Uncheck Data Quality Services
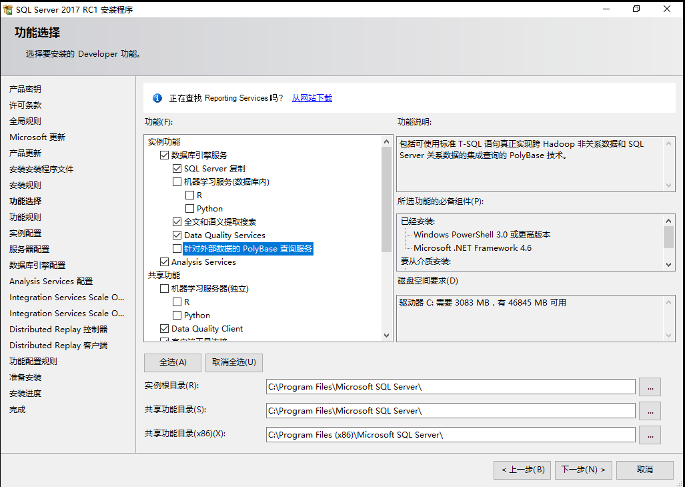 point(177,235)
